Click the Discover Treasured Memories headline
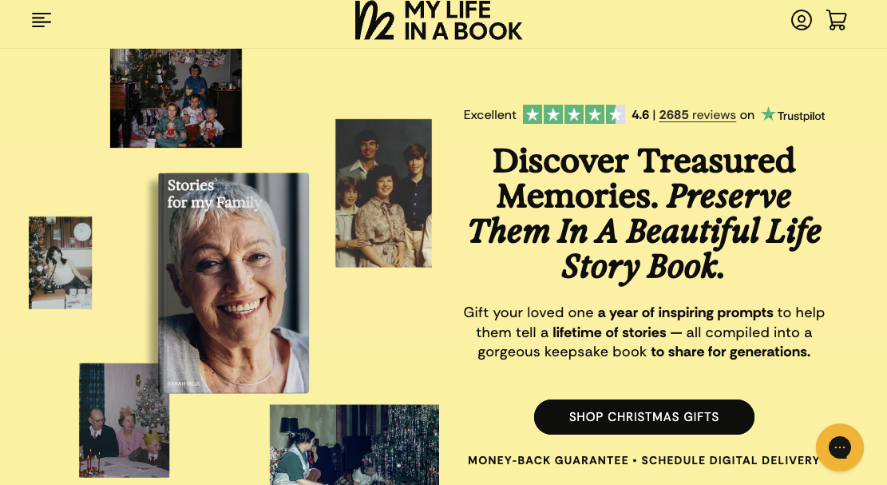The height and width of the screenshot is (485, 887). [643, 214]
